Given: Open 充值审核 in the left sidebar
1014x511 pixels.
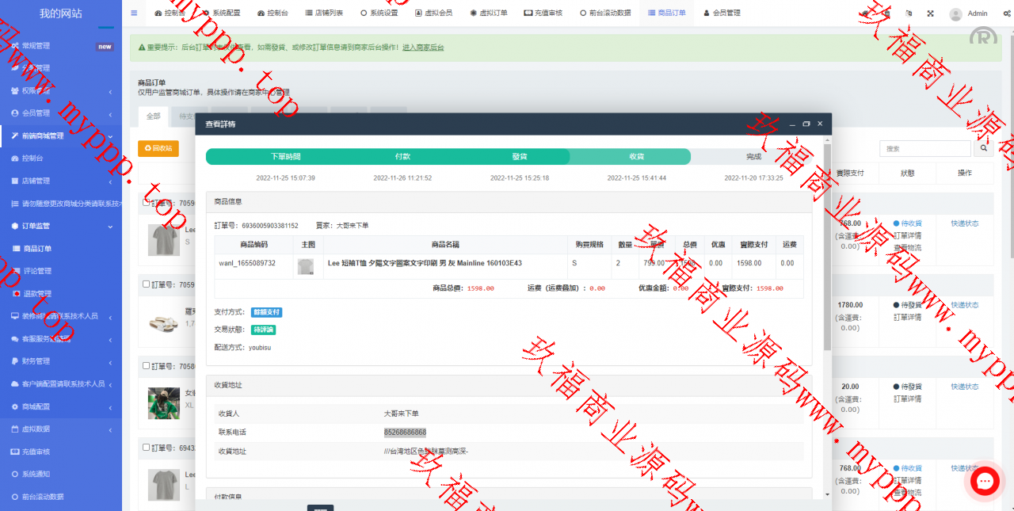Looking at the screenshot, I should (x=36, y=452).
